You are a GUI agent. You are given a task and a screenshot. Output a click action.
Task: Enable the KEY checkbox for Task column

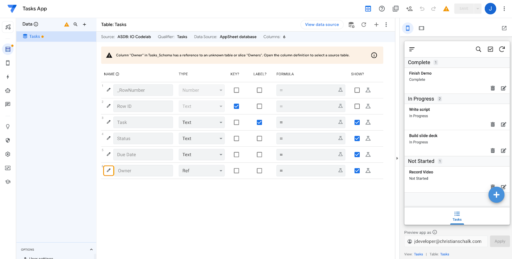pyautogui.click(x=236, y=122)
